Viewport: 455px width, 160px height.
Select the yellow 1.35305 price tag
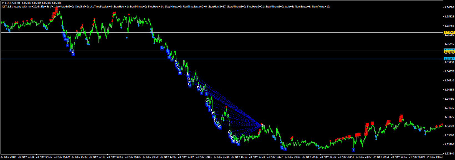(x=449, y=52)
